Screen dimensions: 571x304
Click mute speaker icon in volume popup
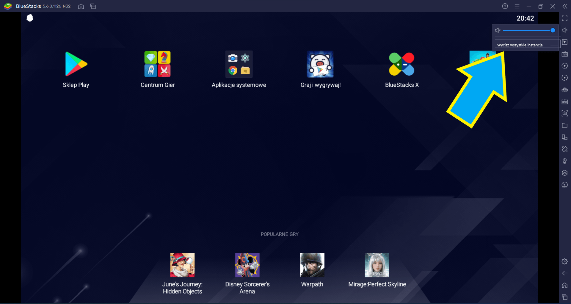click(498, 30)
